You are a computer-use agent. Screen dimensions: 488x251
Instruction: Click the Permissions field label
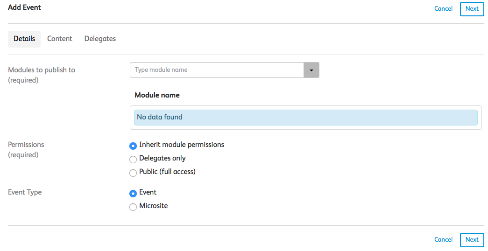point(26,145)
